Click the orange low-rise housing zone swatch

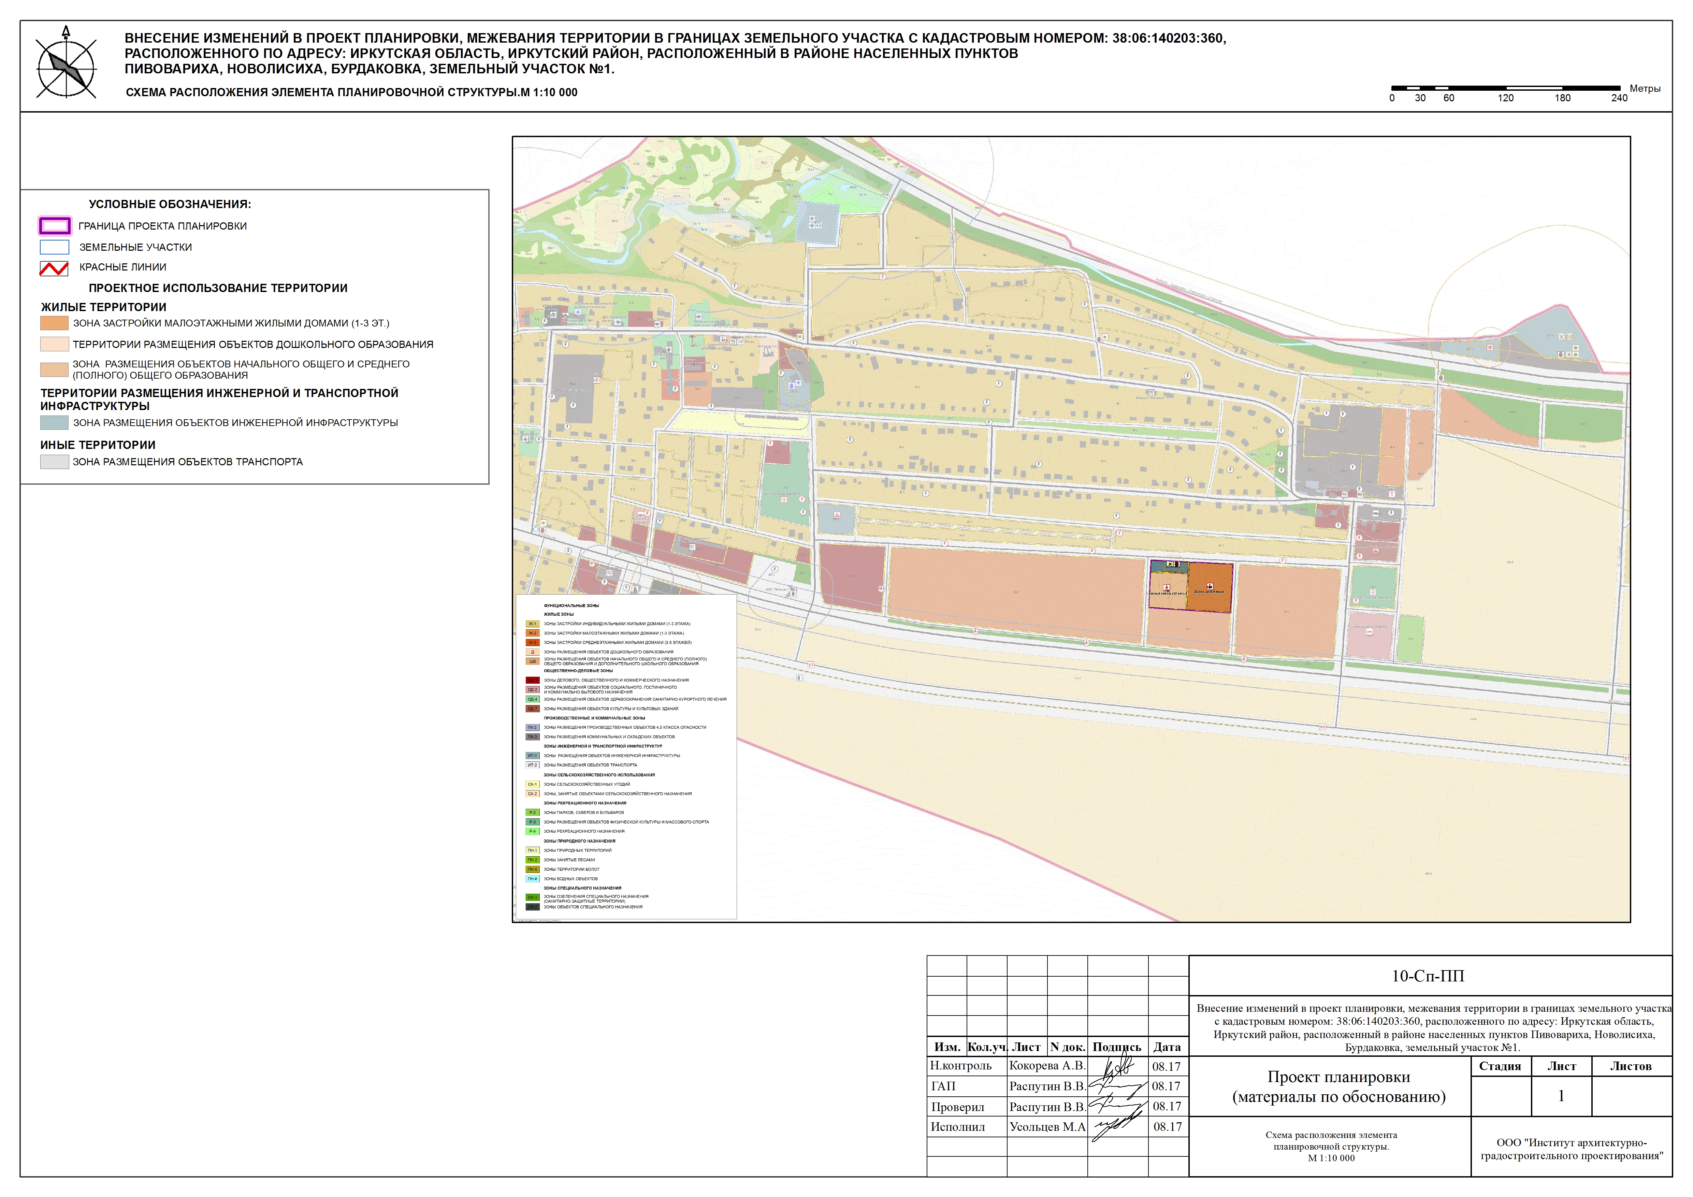(x=54, y=323)
